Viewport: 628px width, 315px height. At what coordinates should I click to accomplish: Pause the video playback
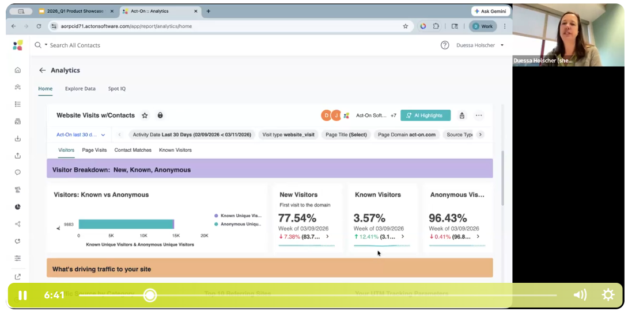[x=23, y=295]
